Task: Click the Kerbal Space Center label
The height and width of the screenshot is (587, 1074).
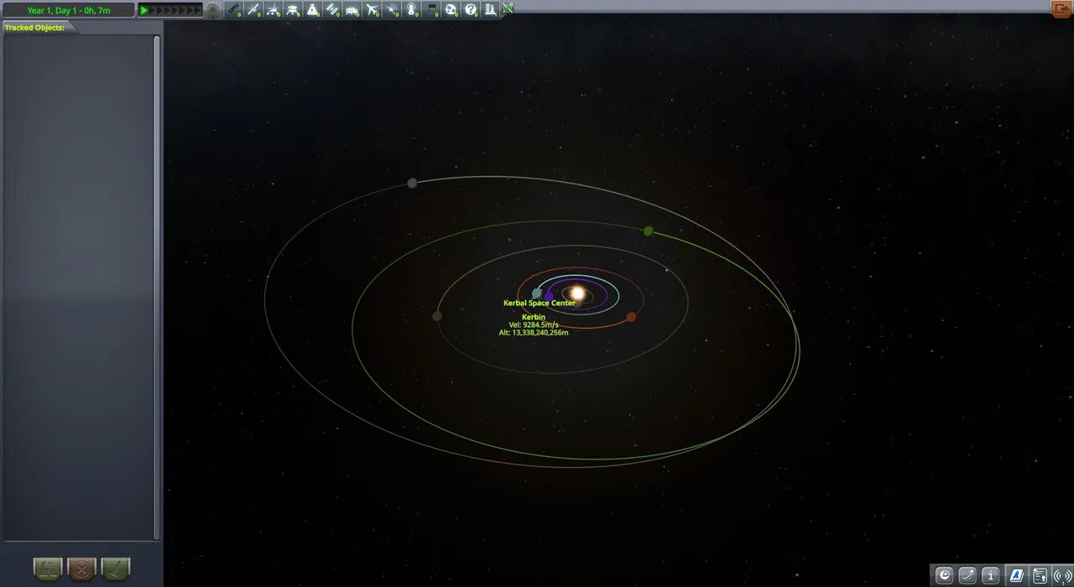Action: (540, 303)
